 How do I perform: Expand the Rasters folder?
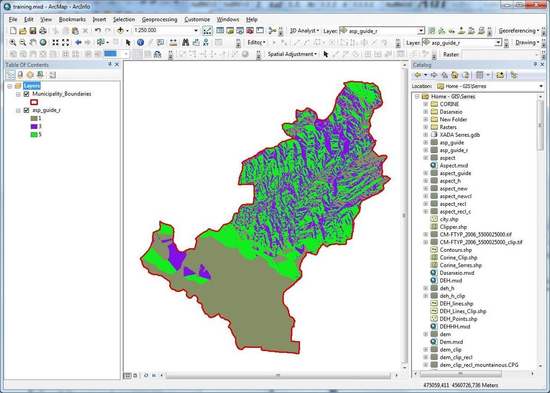pos(425,127)
